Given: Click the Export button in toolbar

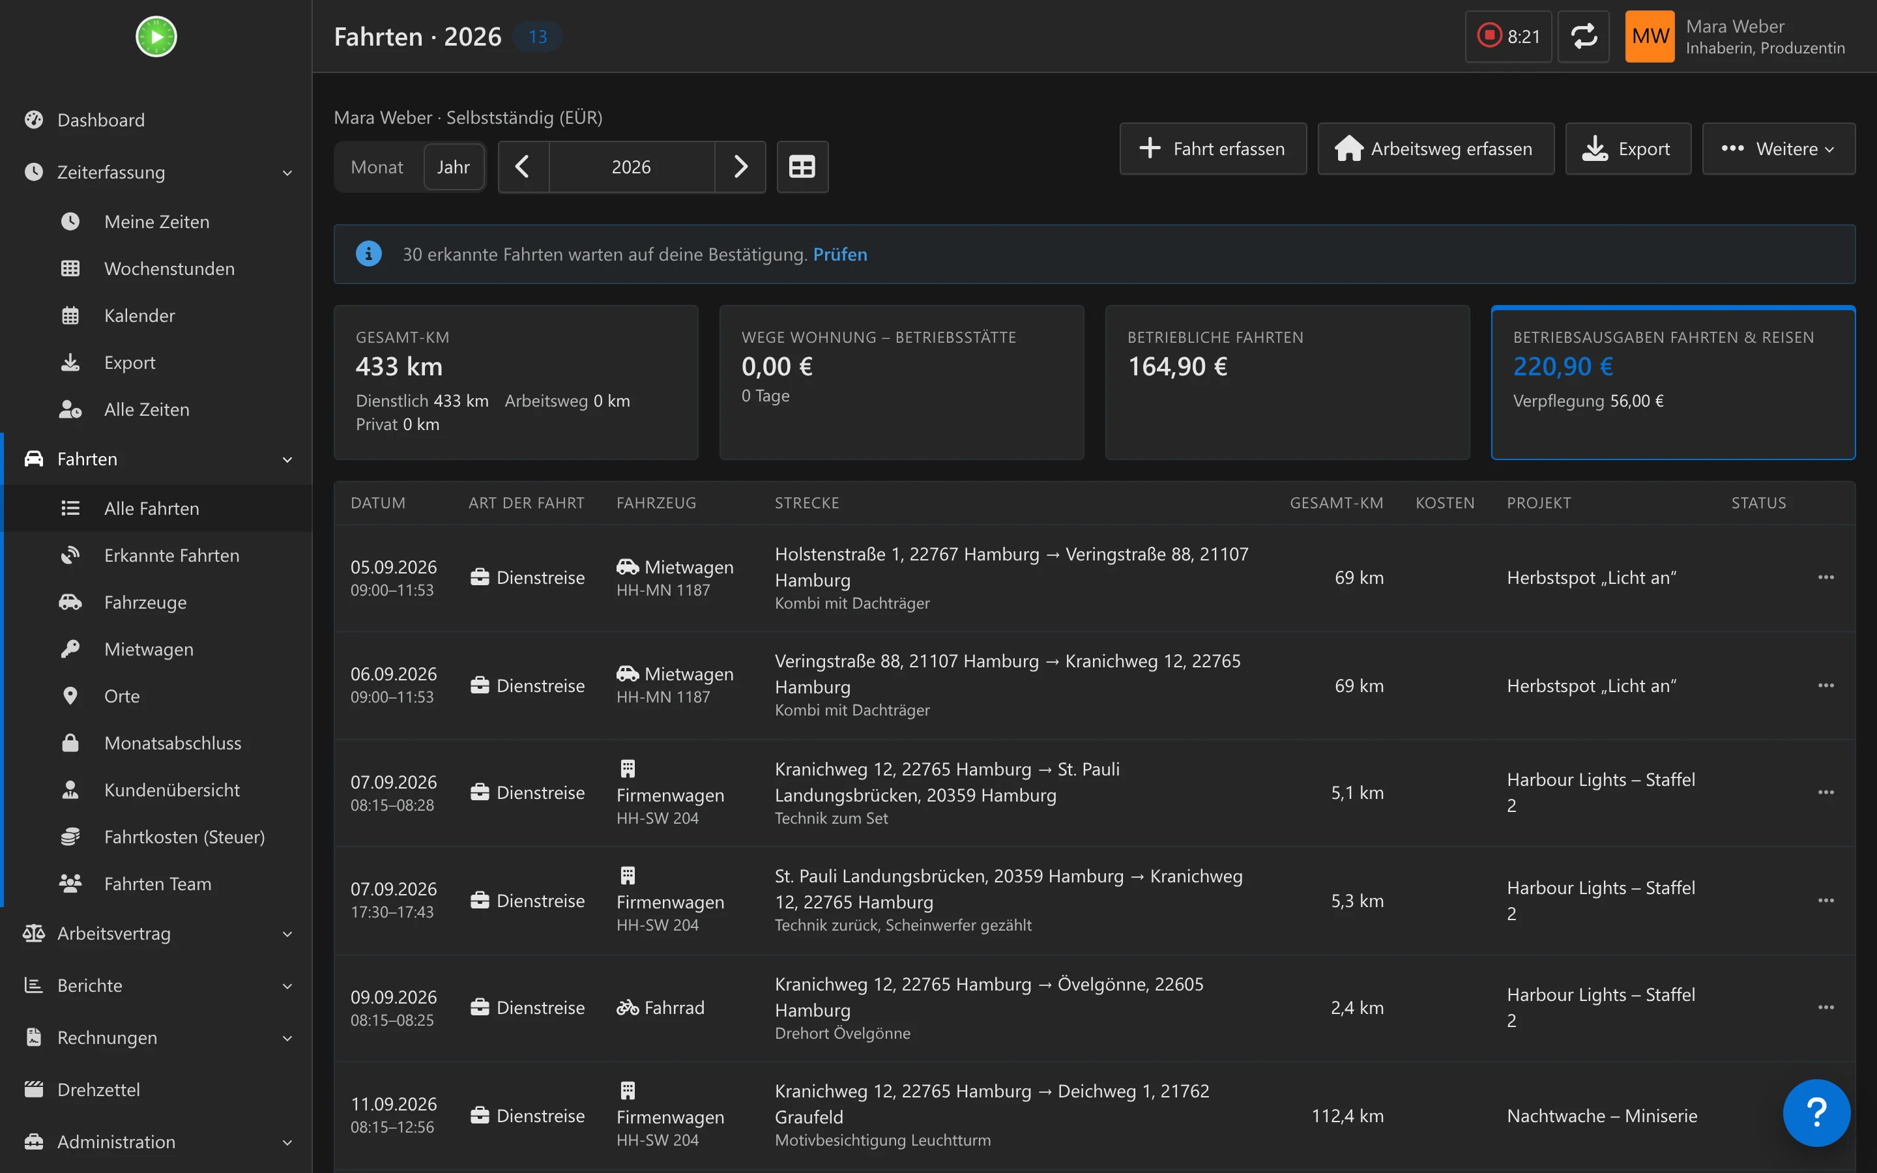Looking at the screenshot, I should [1627, 149].
